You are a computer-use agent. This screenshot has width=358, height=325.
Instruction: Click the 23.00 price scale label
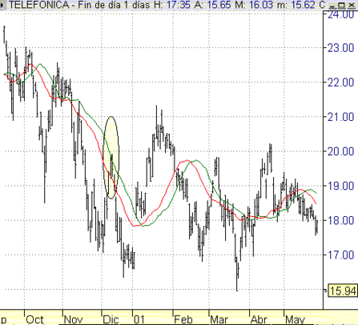tap(341, 48)
